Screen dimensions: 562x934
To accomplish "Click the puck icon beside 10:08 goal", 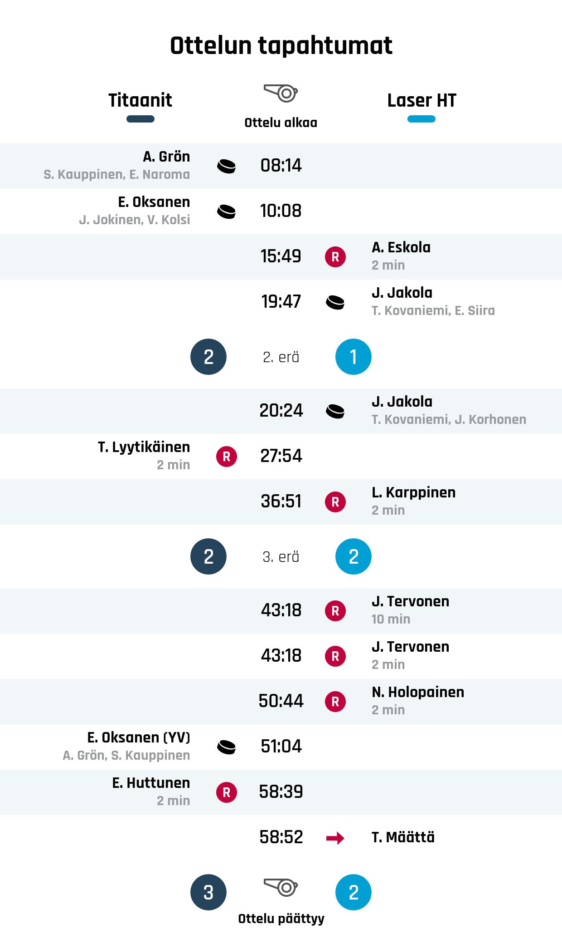I will (226, 211).
